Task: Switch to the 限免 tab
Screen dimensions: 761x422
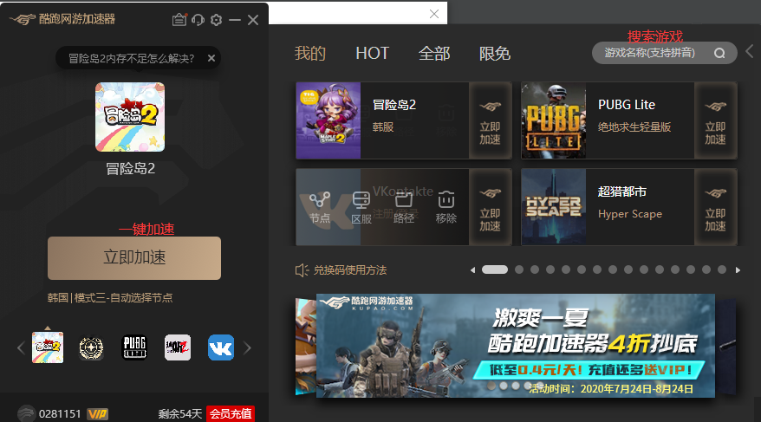Action: (x=495, y=54)
